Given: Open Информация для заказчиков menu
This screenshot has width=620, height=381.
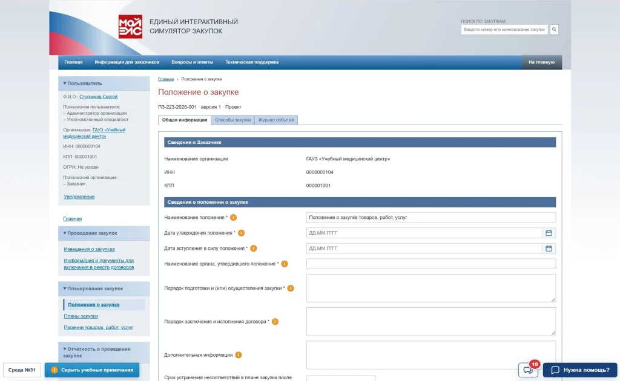Looking at the screenshot, I should tap(127, 62).
